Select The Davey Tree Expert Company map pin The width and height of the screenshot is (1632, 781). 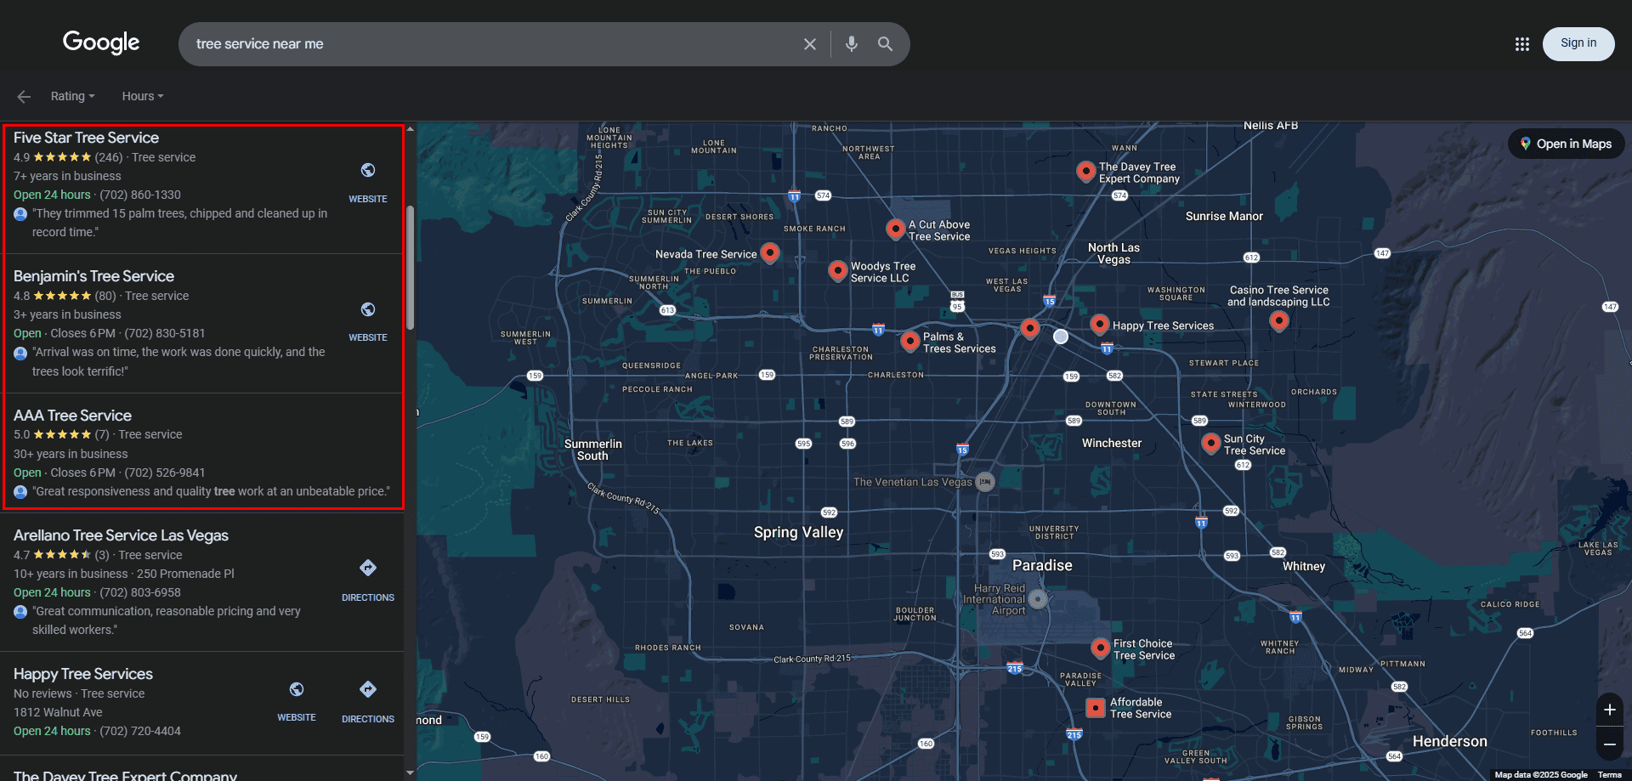coord(1085,171)
